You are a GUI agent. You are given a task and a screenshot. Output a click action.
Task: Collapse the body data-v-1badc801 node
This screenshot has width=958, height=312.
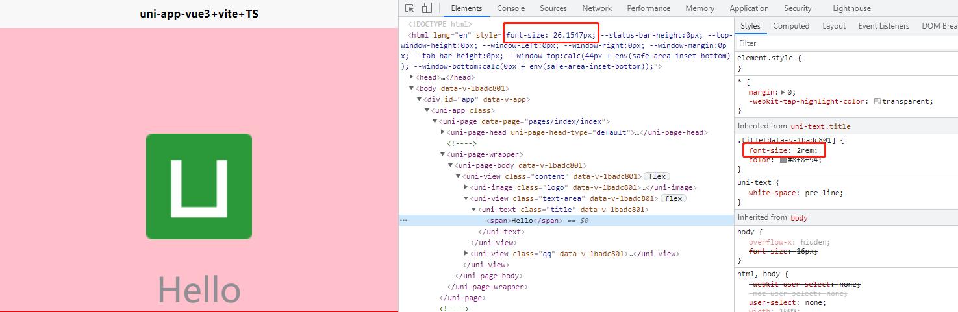(x=412, y=88)
